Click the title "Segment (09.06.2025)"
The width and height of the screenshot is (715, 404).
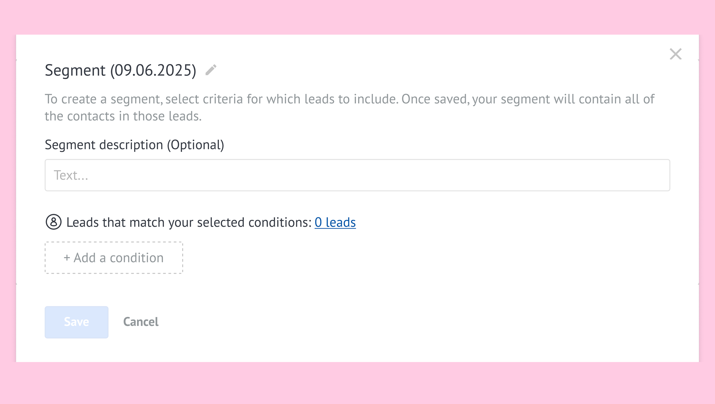tap(120, 70)
